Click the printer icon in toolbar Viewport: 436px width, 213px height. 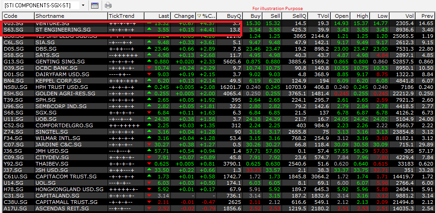click(x=108, y=5)
